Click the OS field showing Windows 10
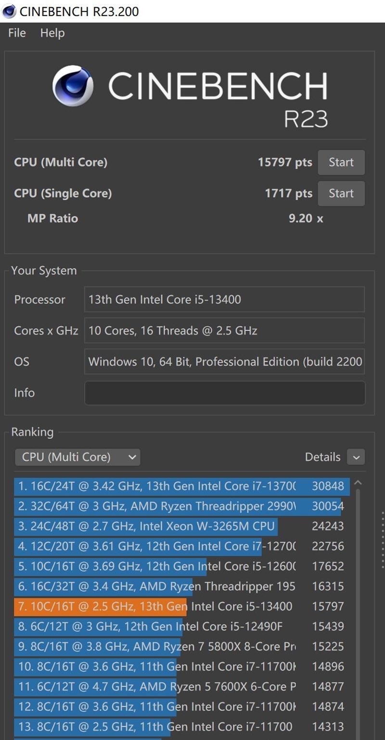The height and width of the screenshot is (740, 385). 224,361
